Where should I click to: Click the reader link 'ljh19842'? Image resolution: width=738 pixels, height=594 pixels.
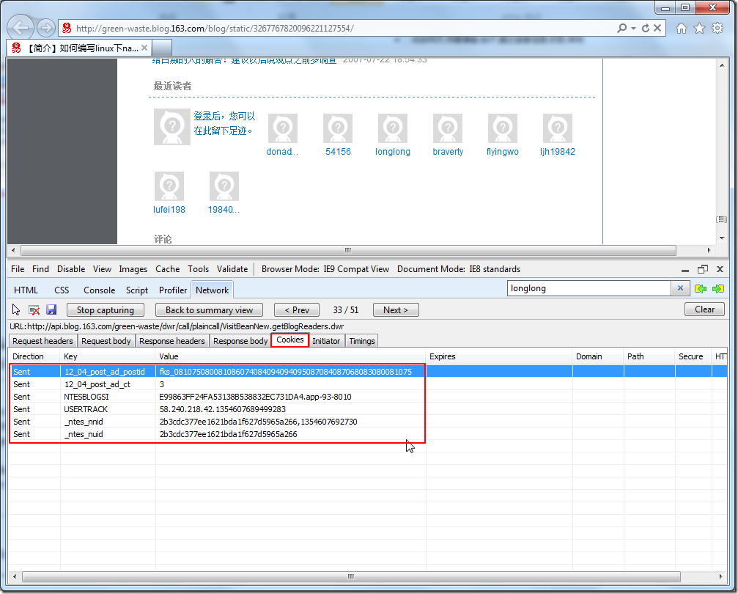coord(557,152)
